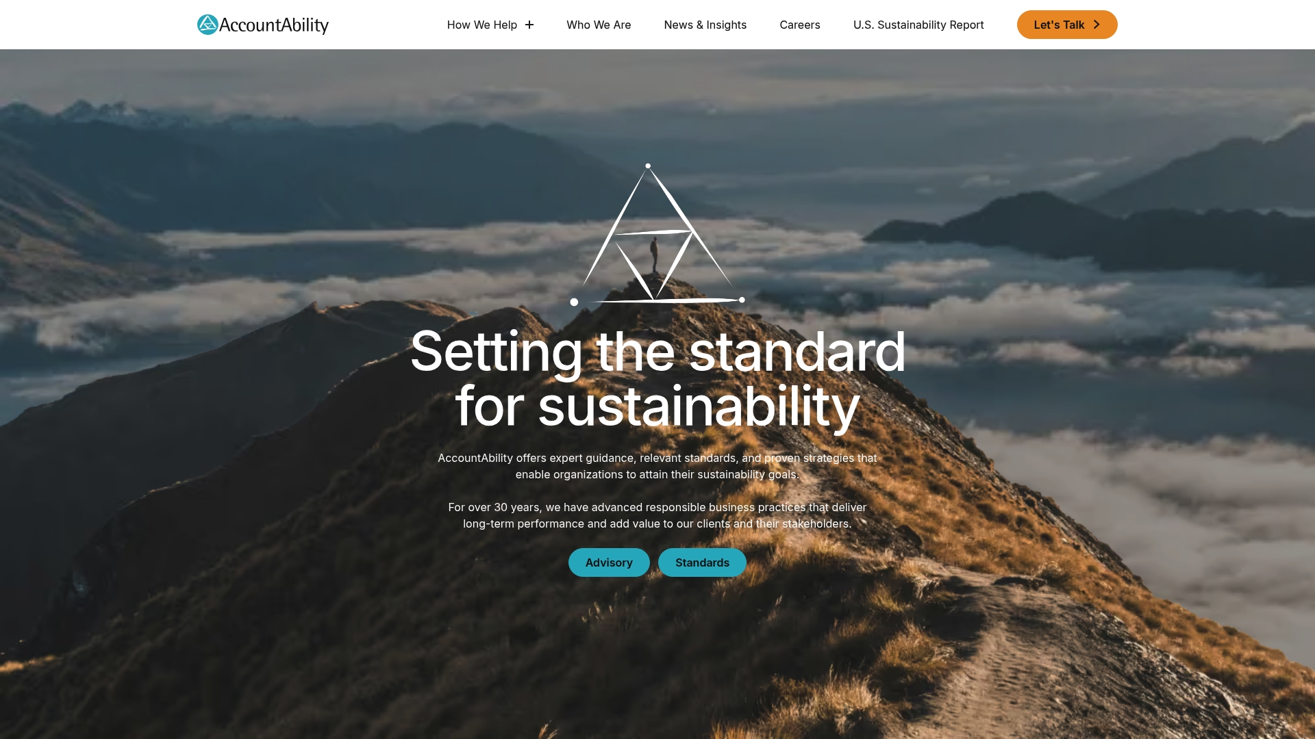Click the teal AccountAbility logo icon
Screen dimensions: 1315x739
pos(208,25)
